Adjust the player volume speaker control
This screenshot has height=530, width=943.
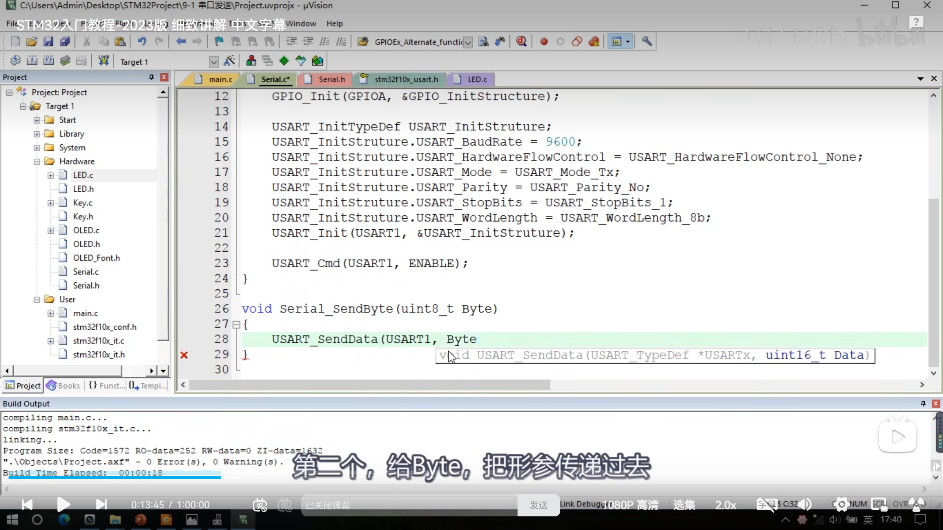click(x=805, y=505)
